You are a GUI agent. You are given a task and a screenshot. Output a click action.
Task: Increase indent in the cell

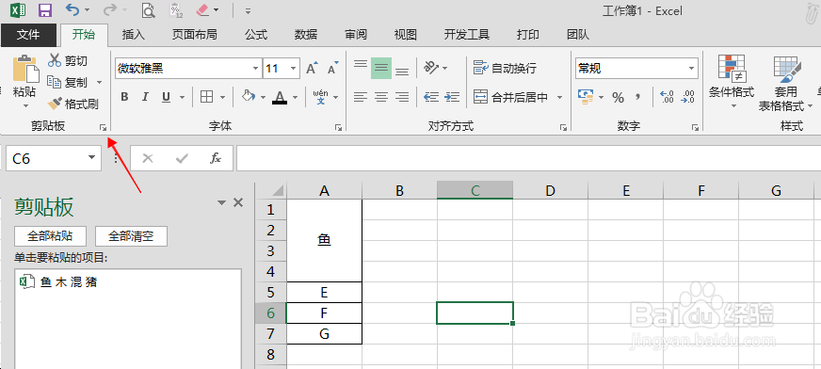tap(452, 97)
